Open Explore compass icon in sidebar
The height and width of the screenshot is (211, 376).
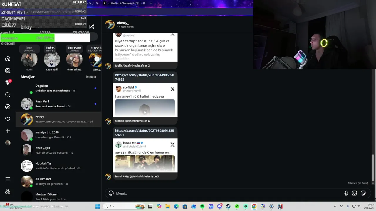point(8,107)
